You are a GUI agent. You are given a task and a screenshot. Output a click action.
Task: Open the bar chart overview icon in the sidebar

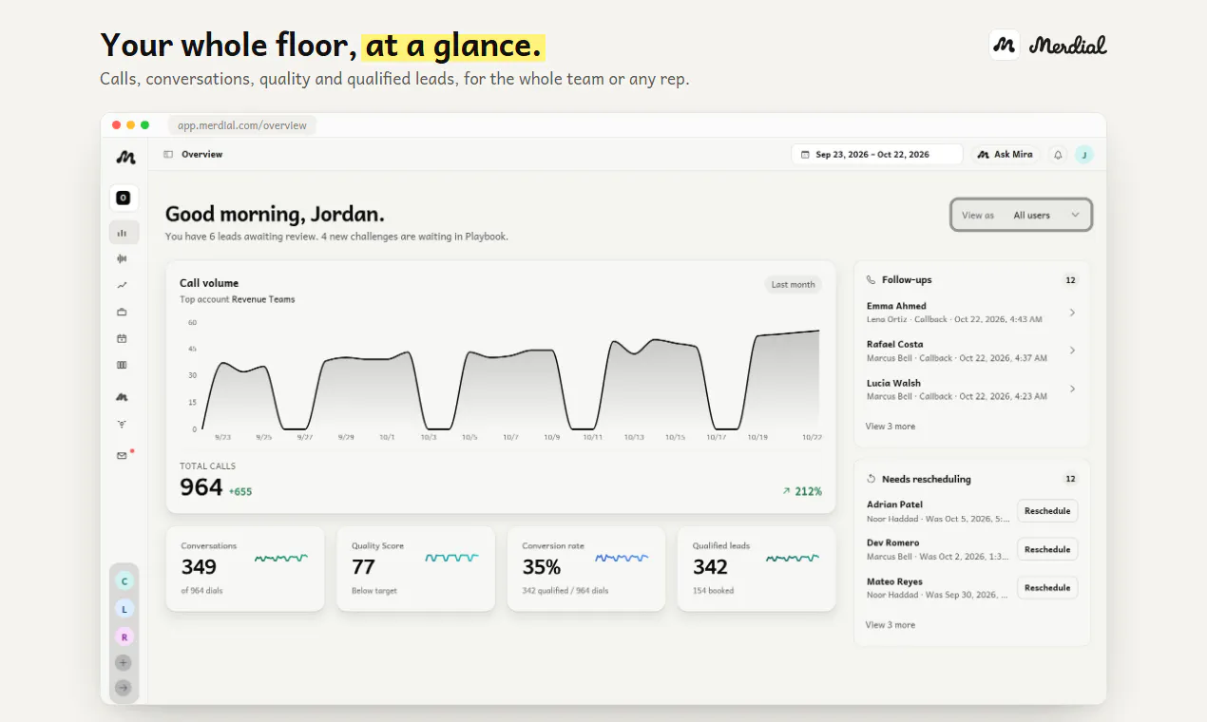click(123, 233)
